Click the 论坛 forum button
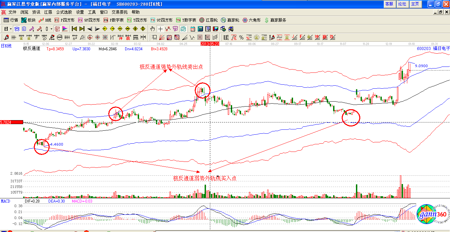The image size is (450, 232). tap(402, 4)
